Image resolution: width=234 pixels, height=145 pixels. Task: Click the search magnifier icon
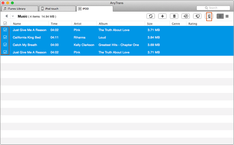pyautogui.click(x=206, y=8)
